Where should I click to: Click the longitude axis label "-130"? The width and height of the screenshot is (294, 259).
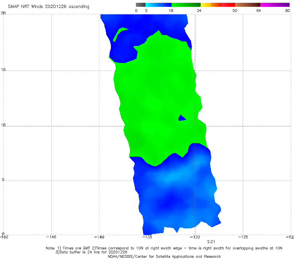(x=195, y=237)
